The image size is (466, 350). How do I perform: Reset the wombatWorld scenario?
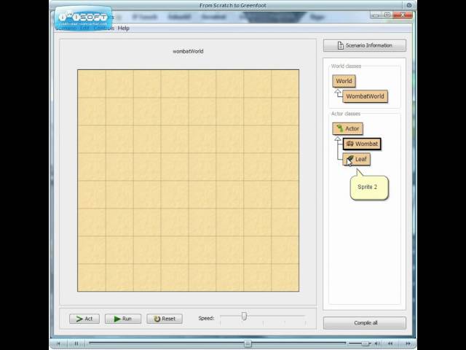165,319
